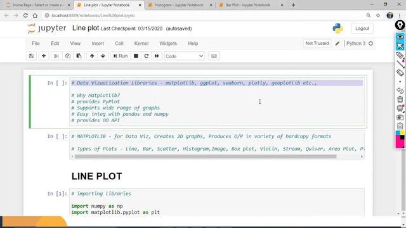
Task: Click the Python logo icon
Action: [x=338, y=28]
